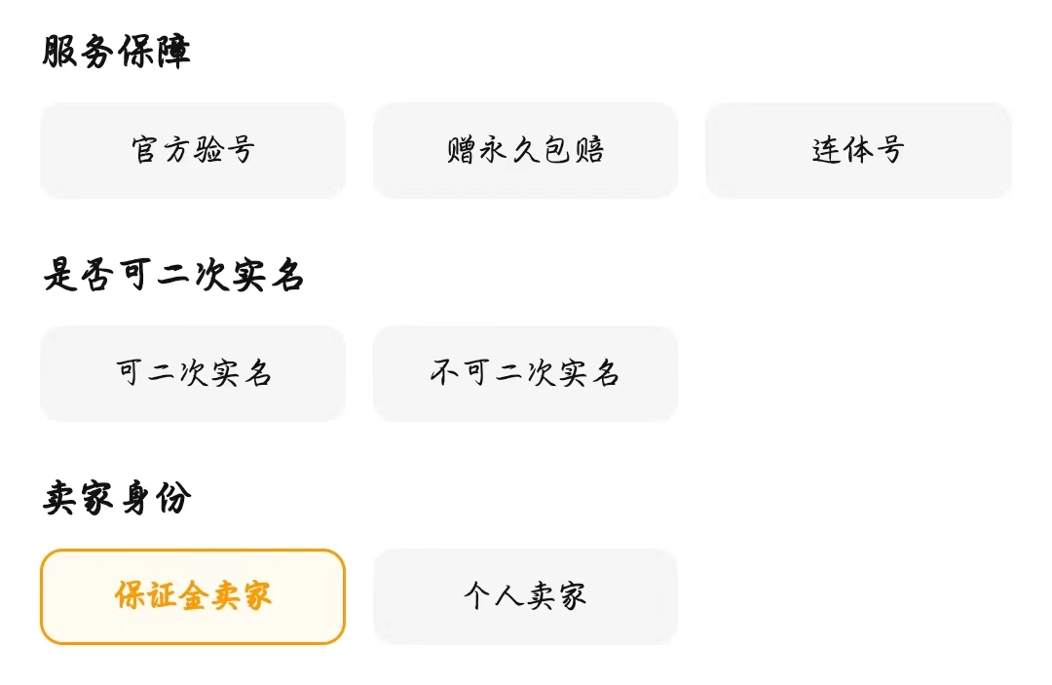This screenshot has width=1052, height=685.
Task: Filter listings by 连体号 accounts
Action: (858, 150)
